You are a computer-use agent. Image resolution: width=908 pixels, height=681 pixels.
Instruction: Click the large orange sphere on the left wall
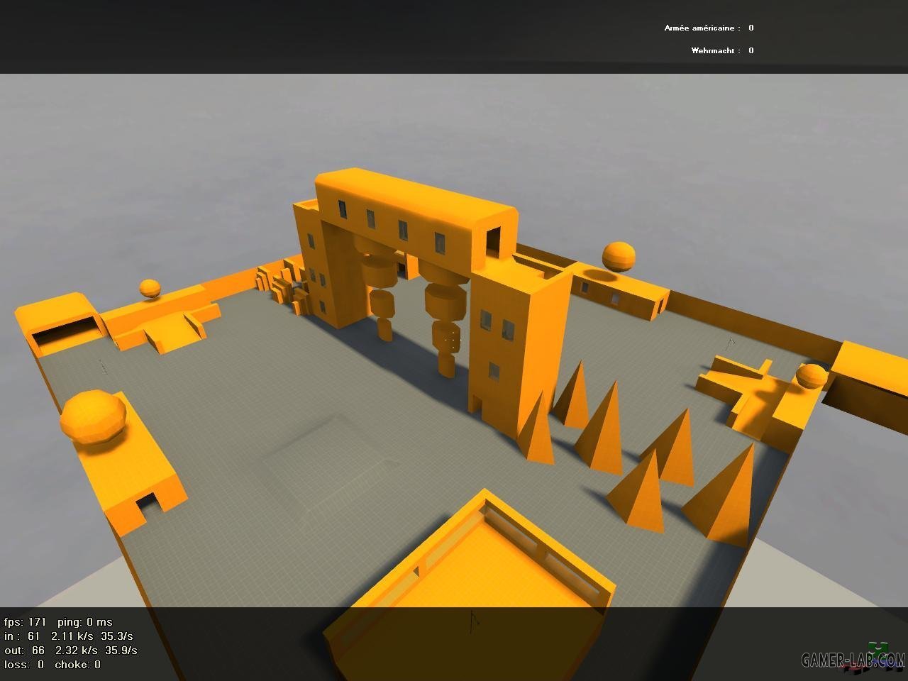pyautogui.click(x=93, y=416)
